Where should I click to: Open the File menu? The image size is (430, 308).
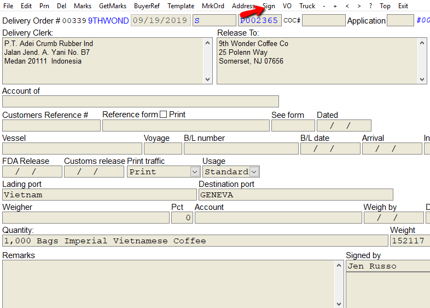pos(8,6)
